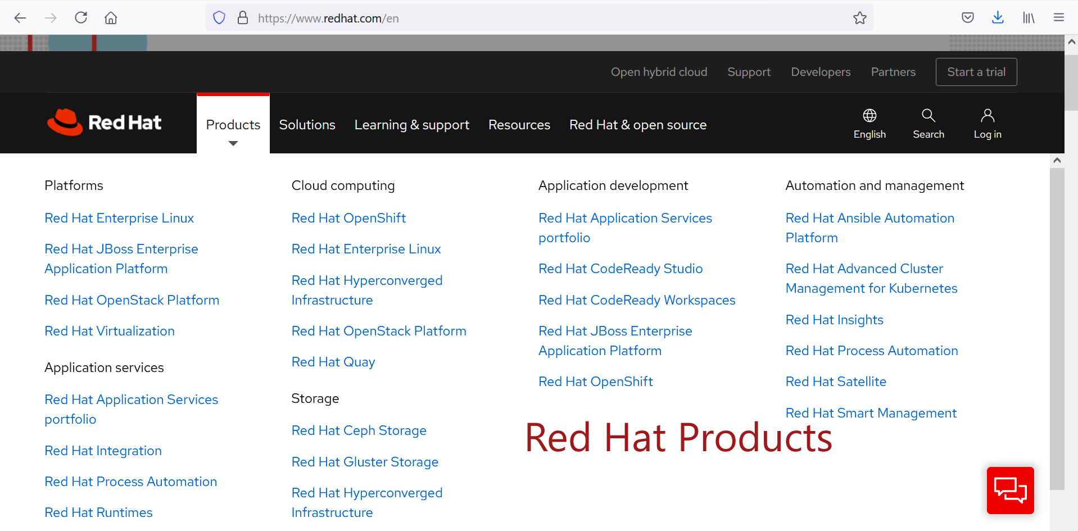Open the red chat bubble widget
This screenshot has width=1078, height=531.
(x=1010, y=490)
